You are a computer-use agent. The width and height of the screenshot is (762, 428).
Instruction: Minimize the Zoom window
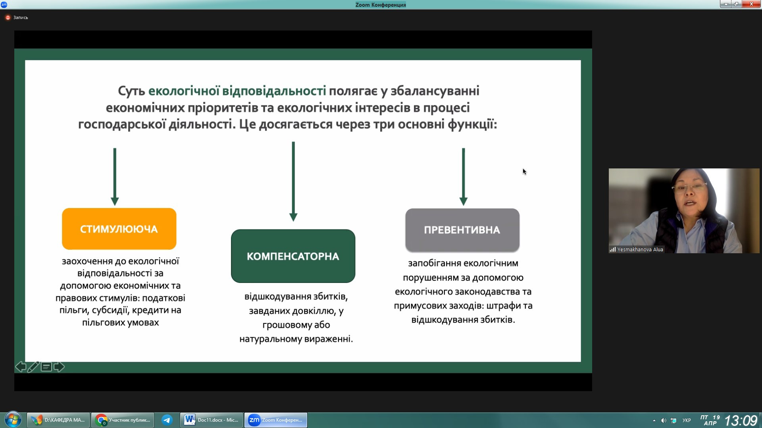point(725,4)
